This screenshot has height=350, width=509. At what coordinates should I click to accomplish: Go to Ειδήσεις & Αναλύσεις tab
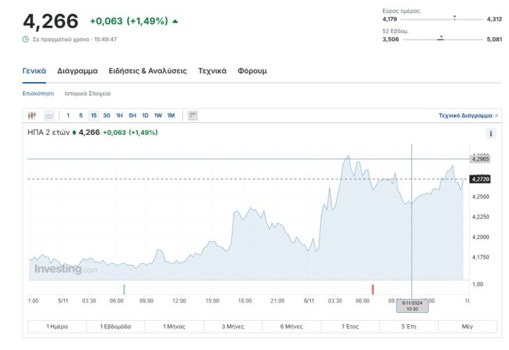pyautogui.click(x=148, y=71)
